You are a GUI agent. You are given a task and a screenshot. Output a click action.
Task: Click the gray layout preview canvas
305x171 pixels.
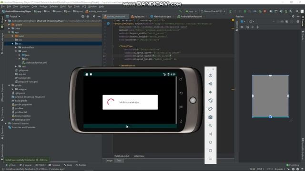[270, 96]
